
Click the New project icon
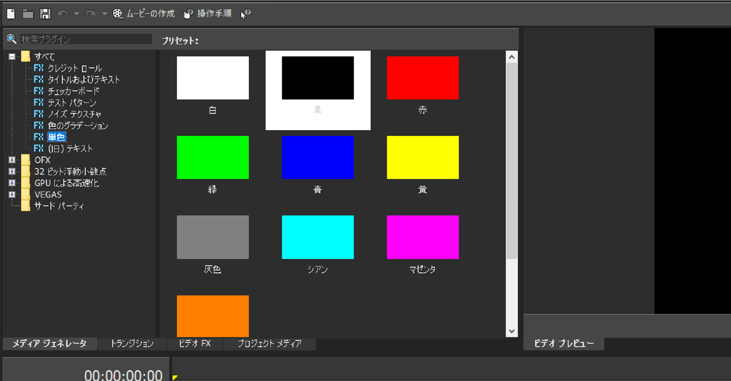click(x=11, y=14)
